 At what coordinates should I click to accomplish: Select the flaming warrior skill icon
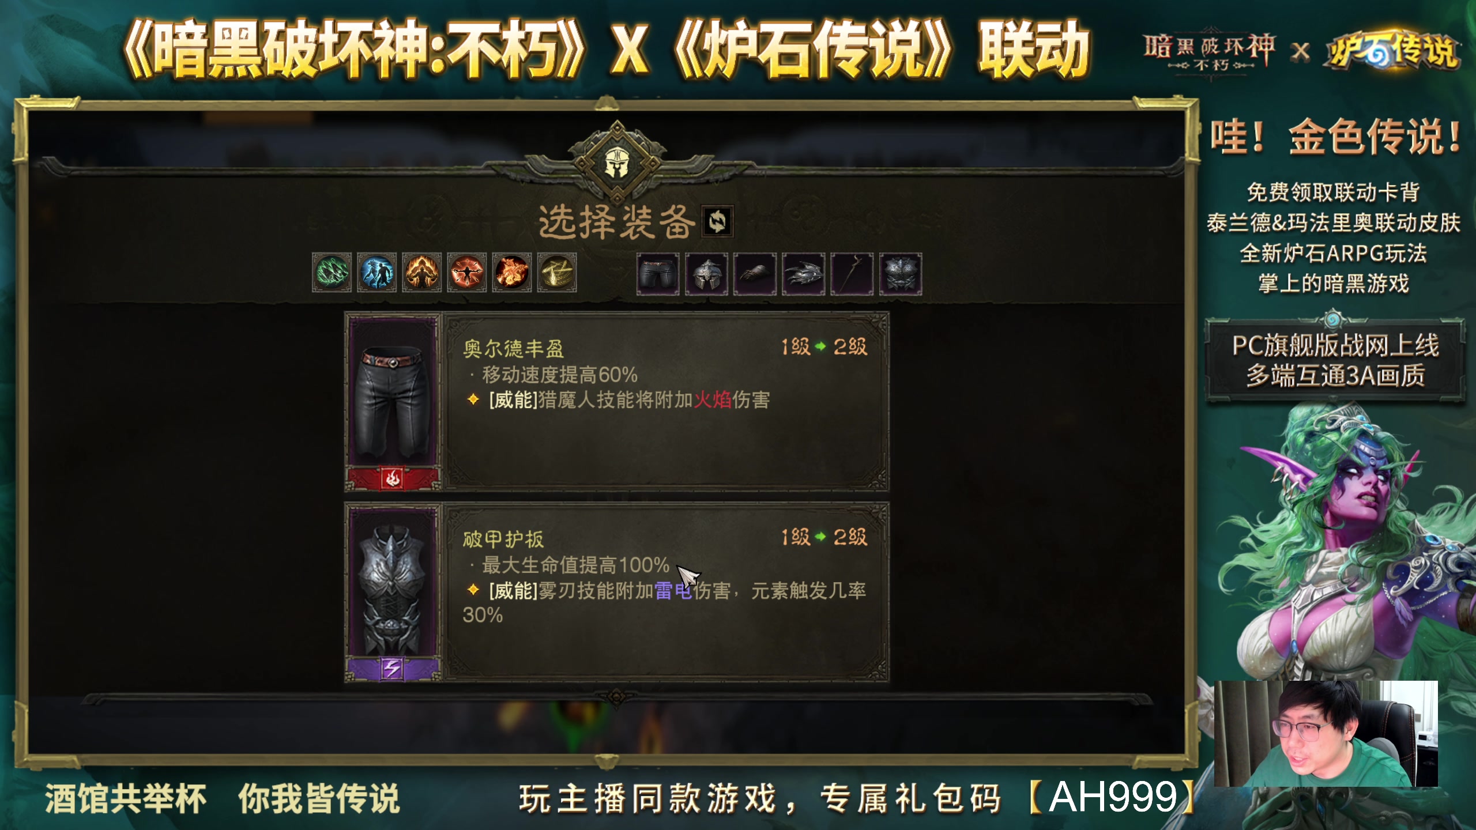click(421, 272)
